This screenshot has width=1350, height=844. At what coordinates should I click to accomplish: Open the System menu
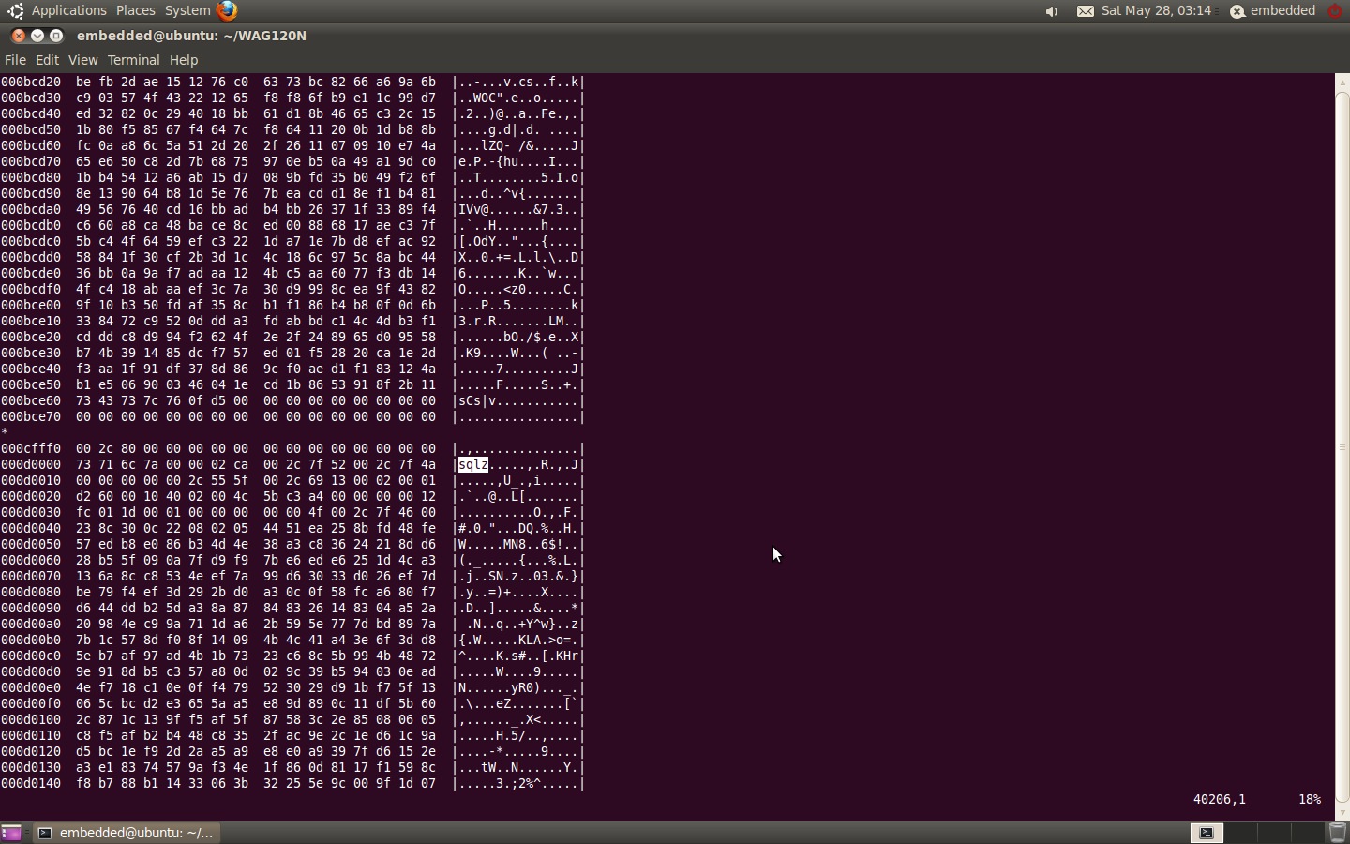pos(187,10)
